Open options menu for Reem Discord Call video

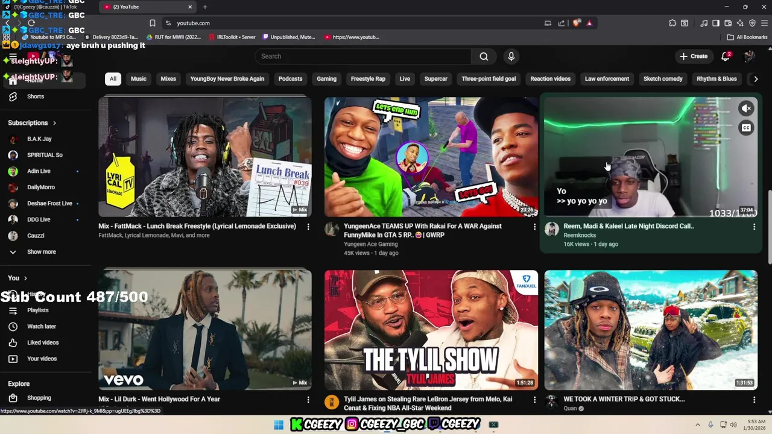point(754,227)
